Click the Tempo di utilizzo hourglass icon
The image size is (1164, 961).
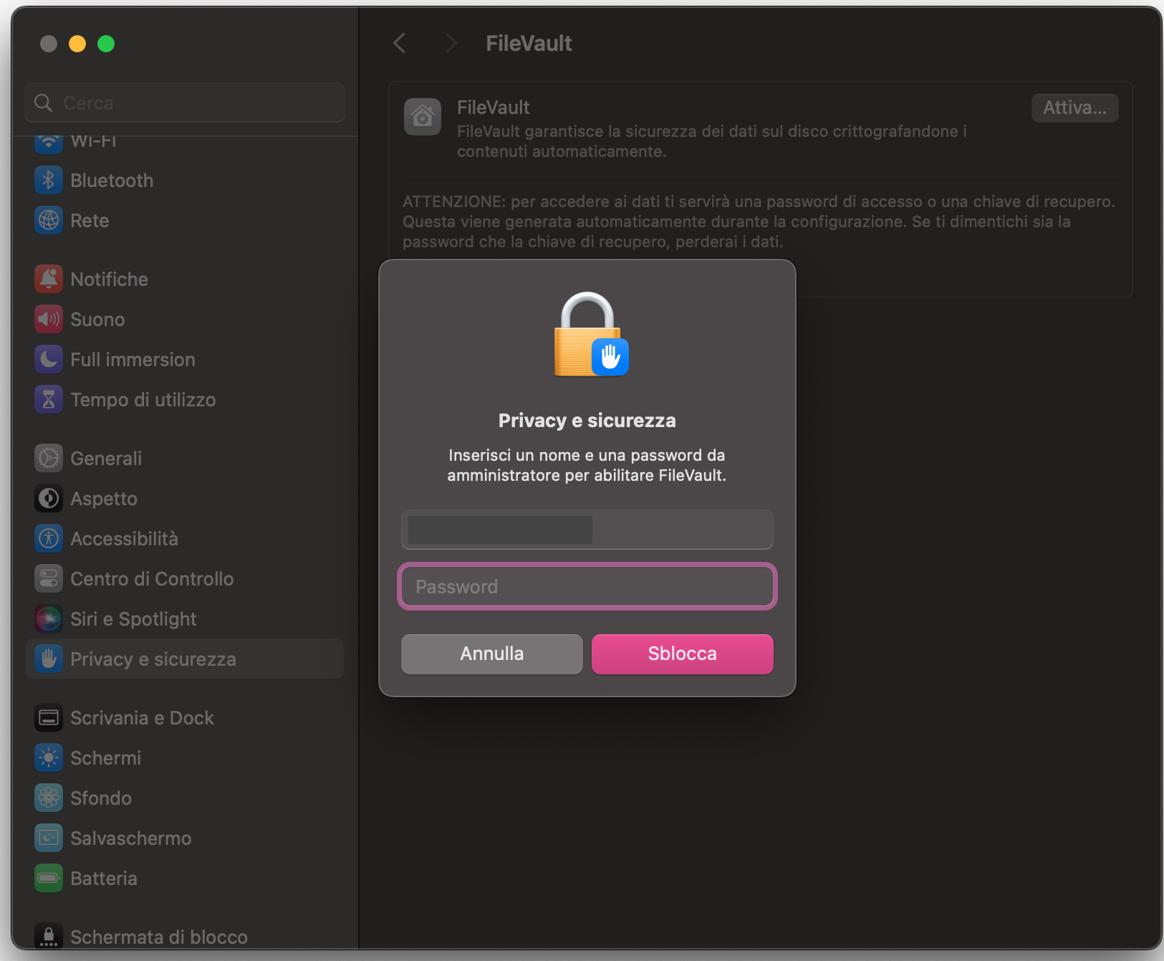click(48, 399)
